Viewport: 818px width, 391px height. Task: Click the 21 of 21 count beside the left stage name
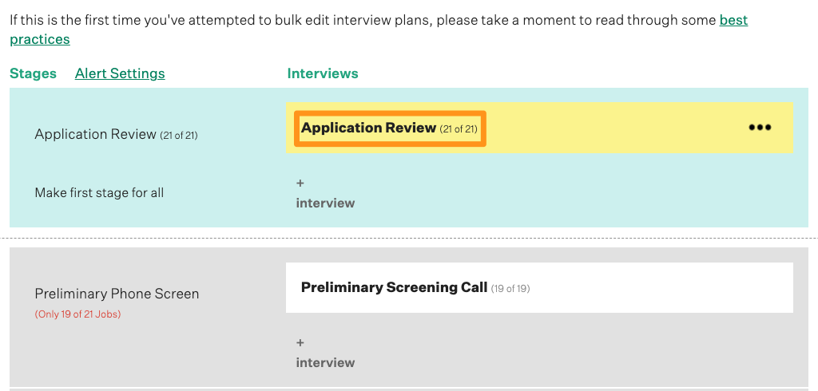pyautogui.click(x=179, y=135)
